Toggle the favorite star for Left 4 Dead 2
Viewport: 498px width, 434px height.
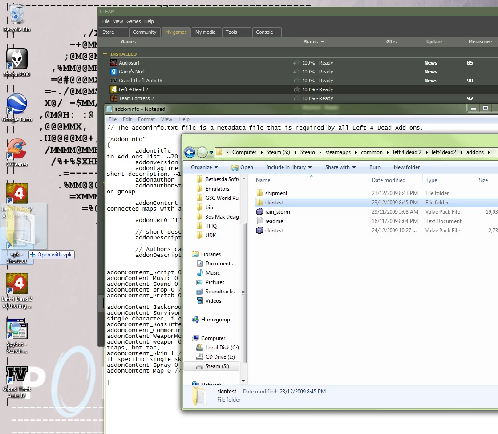pyautogui.click(x=296, y=89)
